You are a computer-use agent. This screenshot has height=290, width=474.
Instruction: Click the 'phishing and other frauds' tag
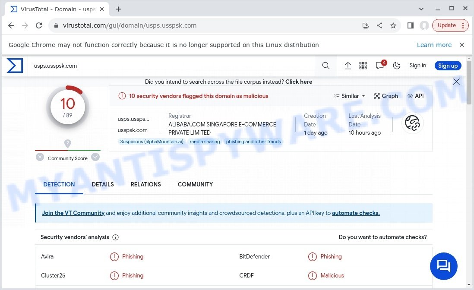(253, 142)
